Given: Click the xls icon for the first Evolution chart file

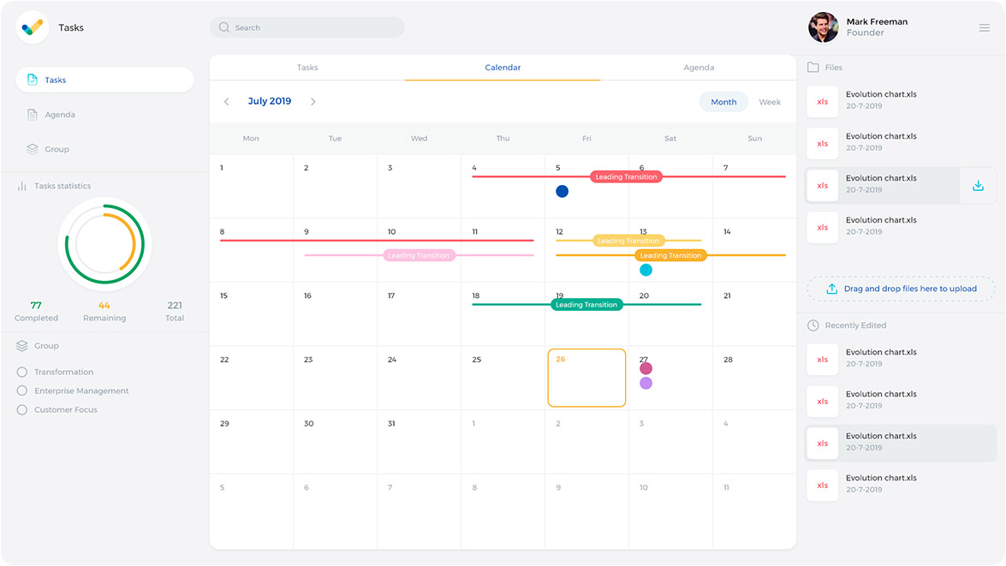Looking at the screenshot, I should pos(822,101).
